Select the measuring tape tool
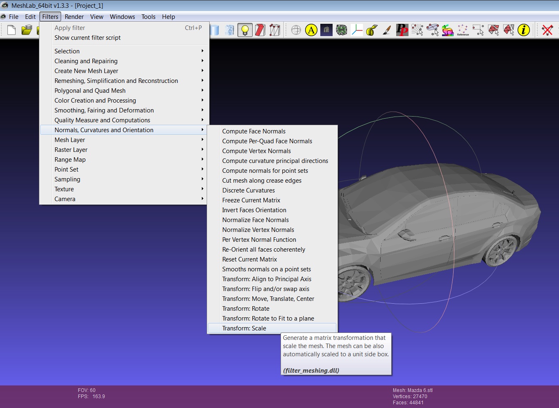Image resolution: width=559 pixels, height=408 pixels. pyautogui.click(x=371, y=30)
